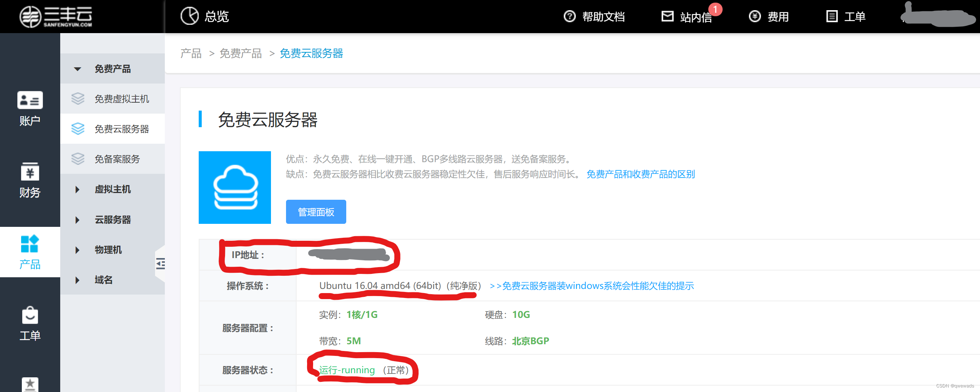
Task: Click the 费用 yen coin icon
Action: 755,16
